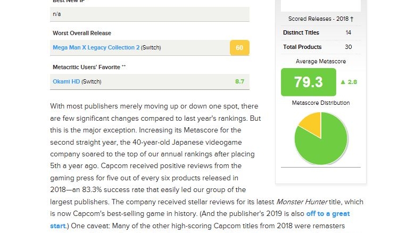
Task: Click the n/a Best New IP row
Action: click(x=150, y=14)
